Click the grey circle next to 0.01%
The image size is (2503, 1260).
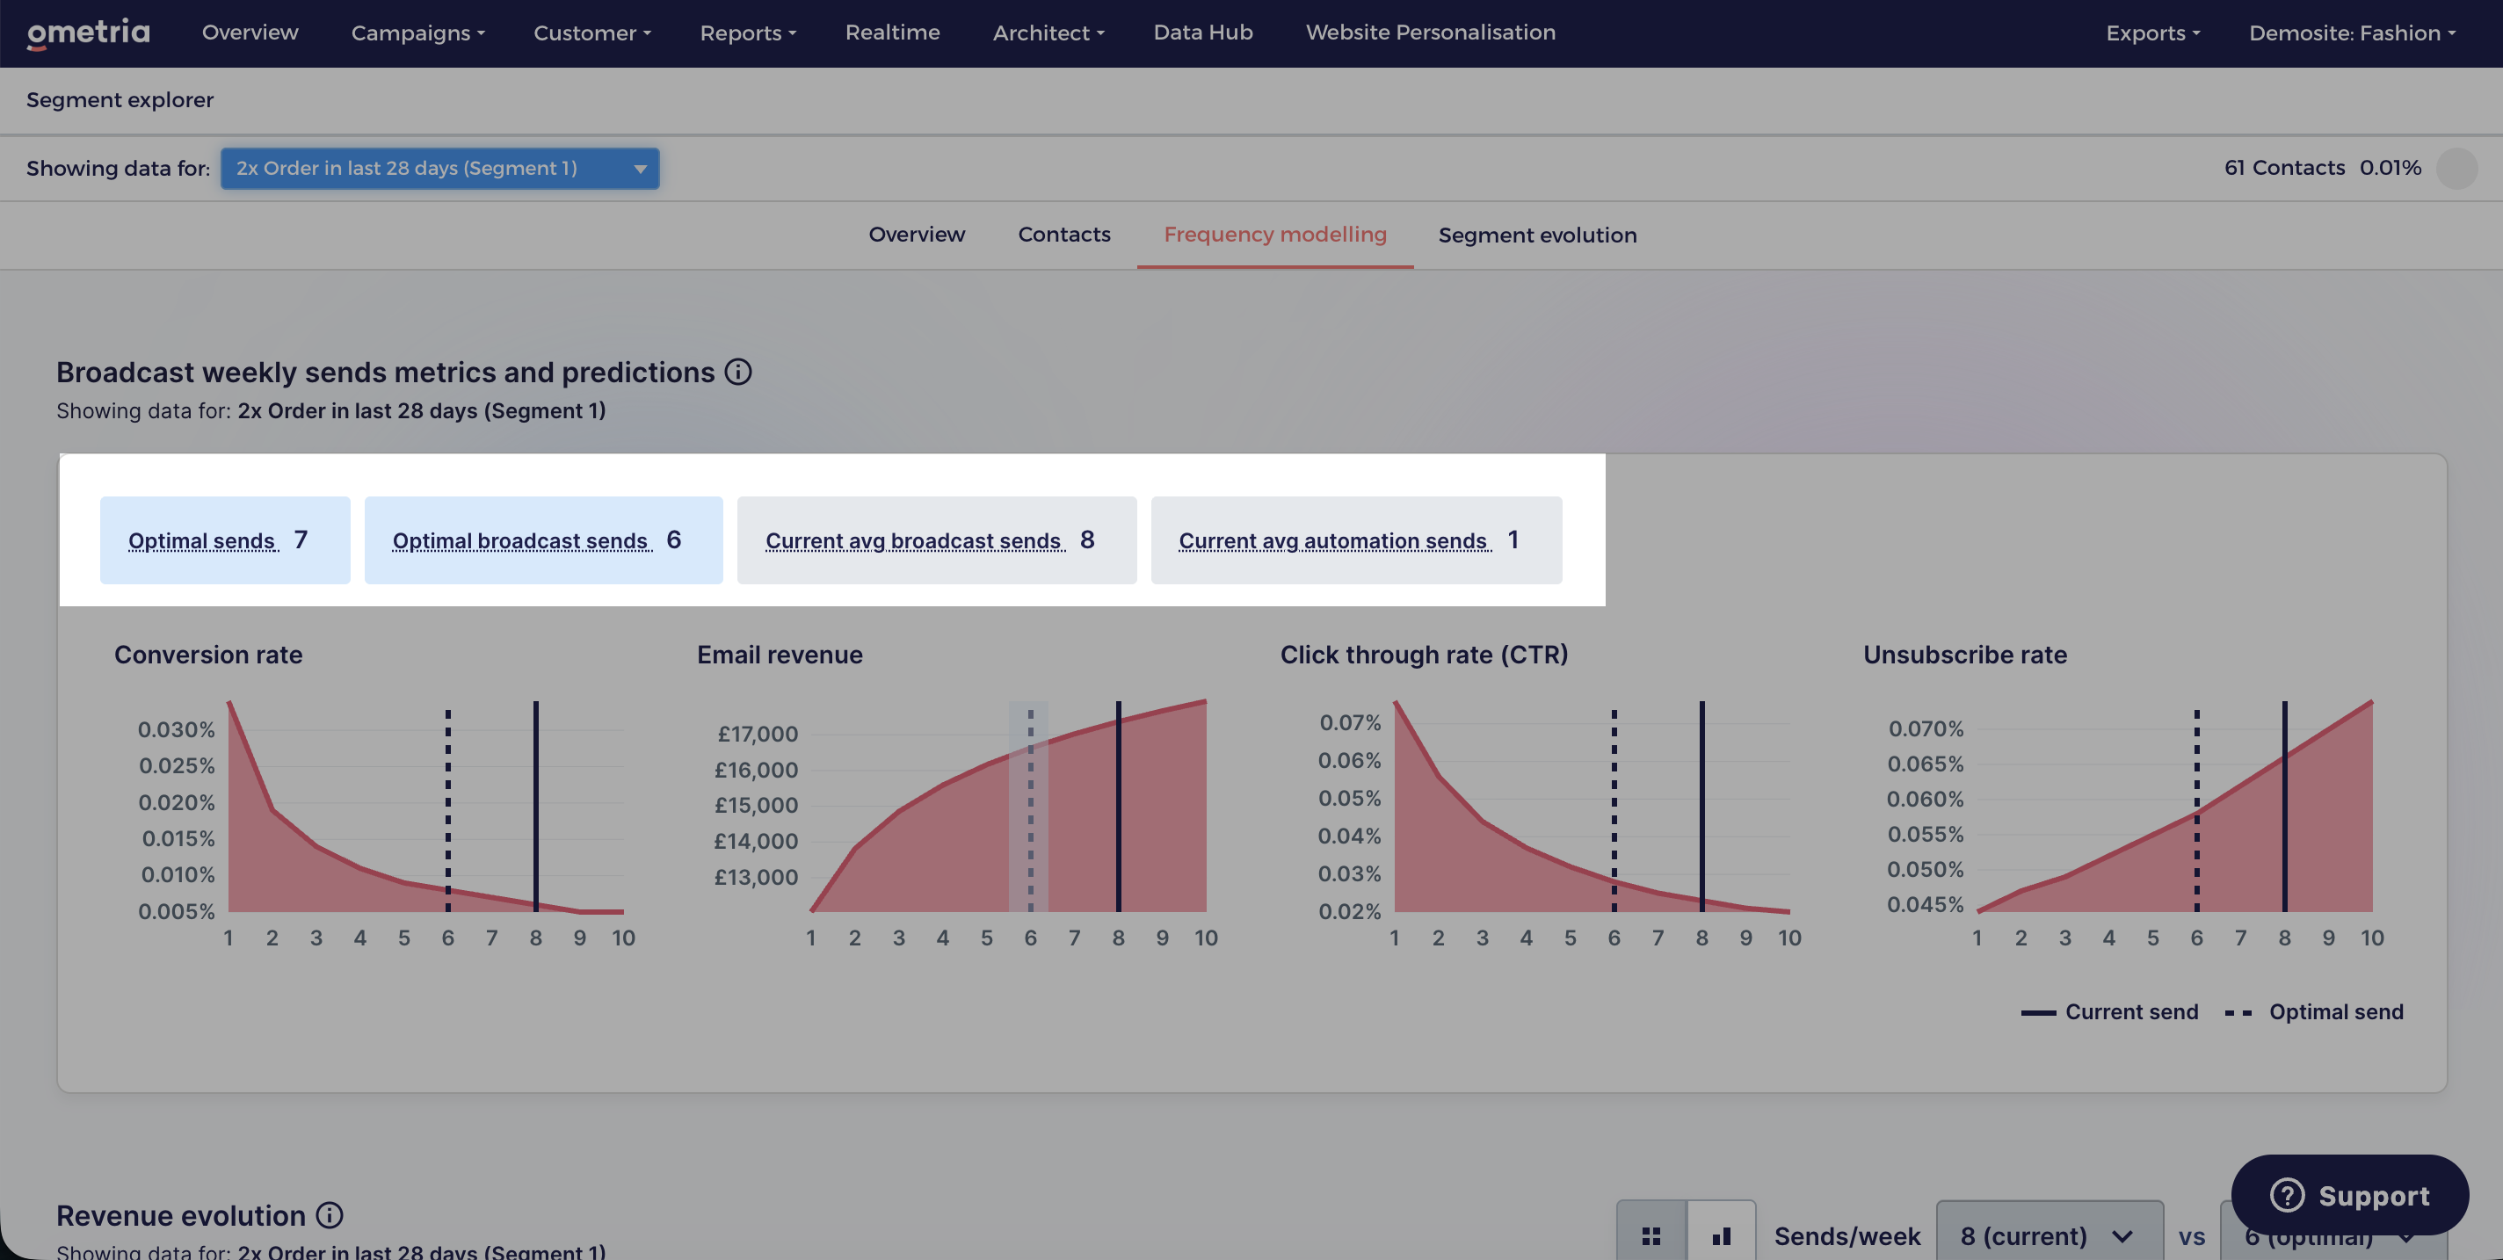2457,168
